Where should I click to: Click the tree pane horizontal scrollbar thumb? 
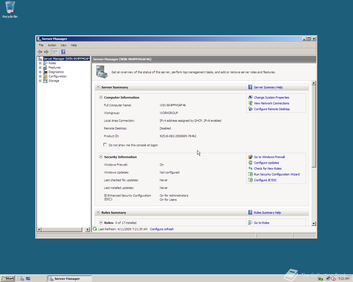click(x=62, y=229)
